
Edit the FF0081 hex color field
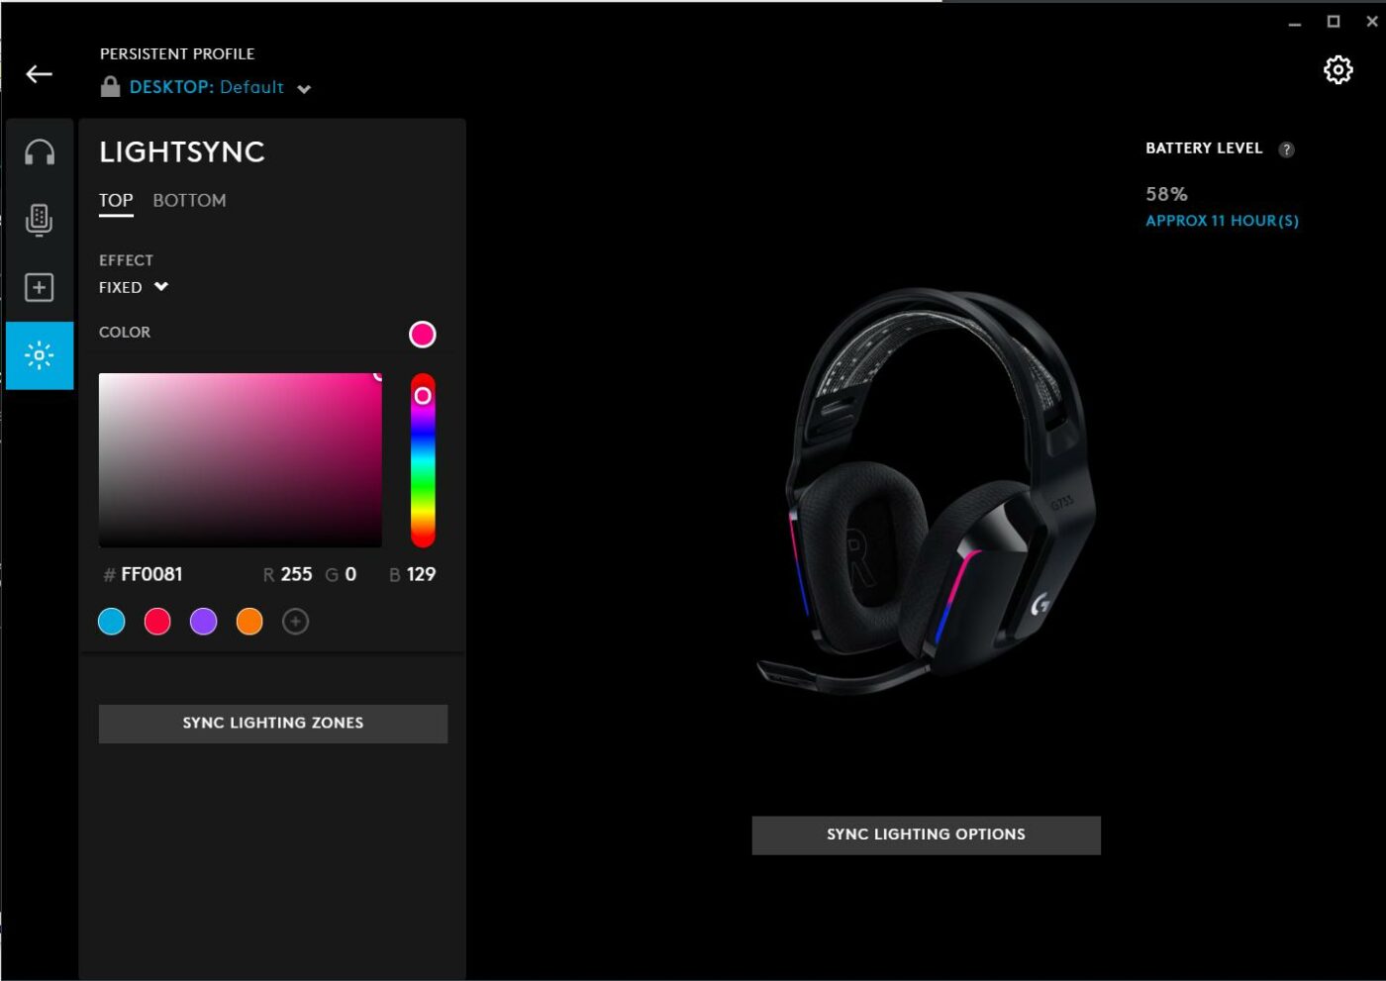coord(150,574)
